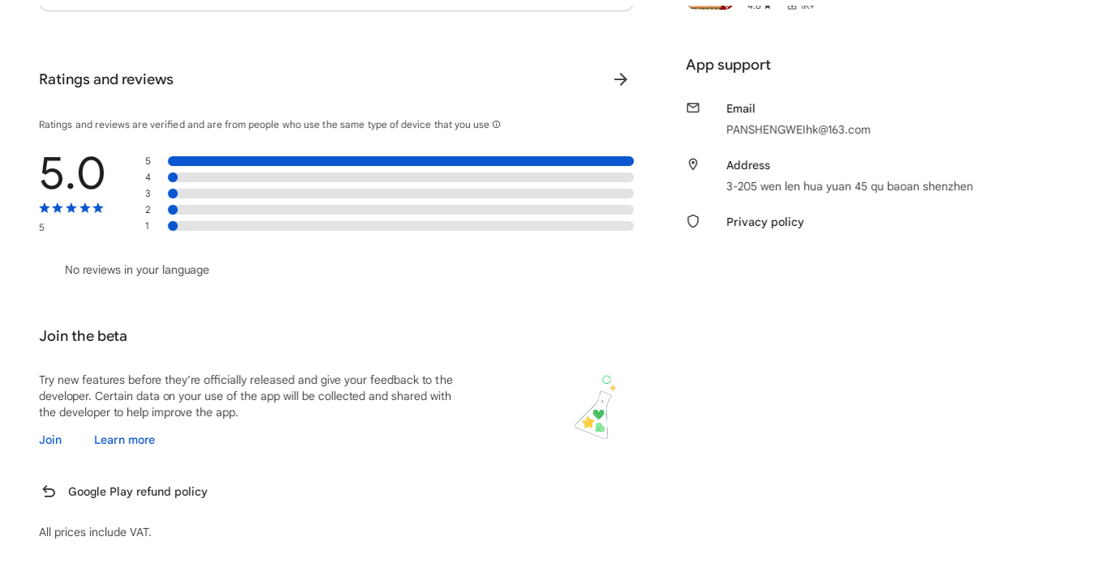Click the Email support label
Screen dimensions: 1107x562
(741, 109)
